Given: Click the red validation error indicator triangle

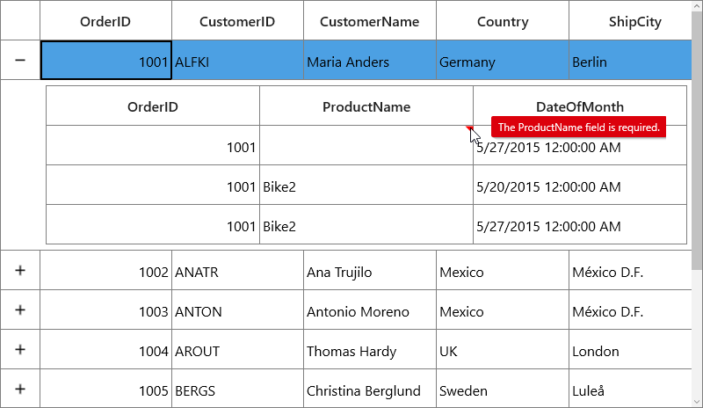Looking at the screenshot, I should coord(470,128).
